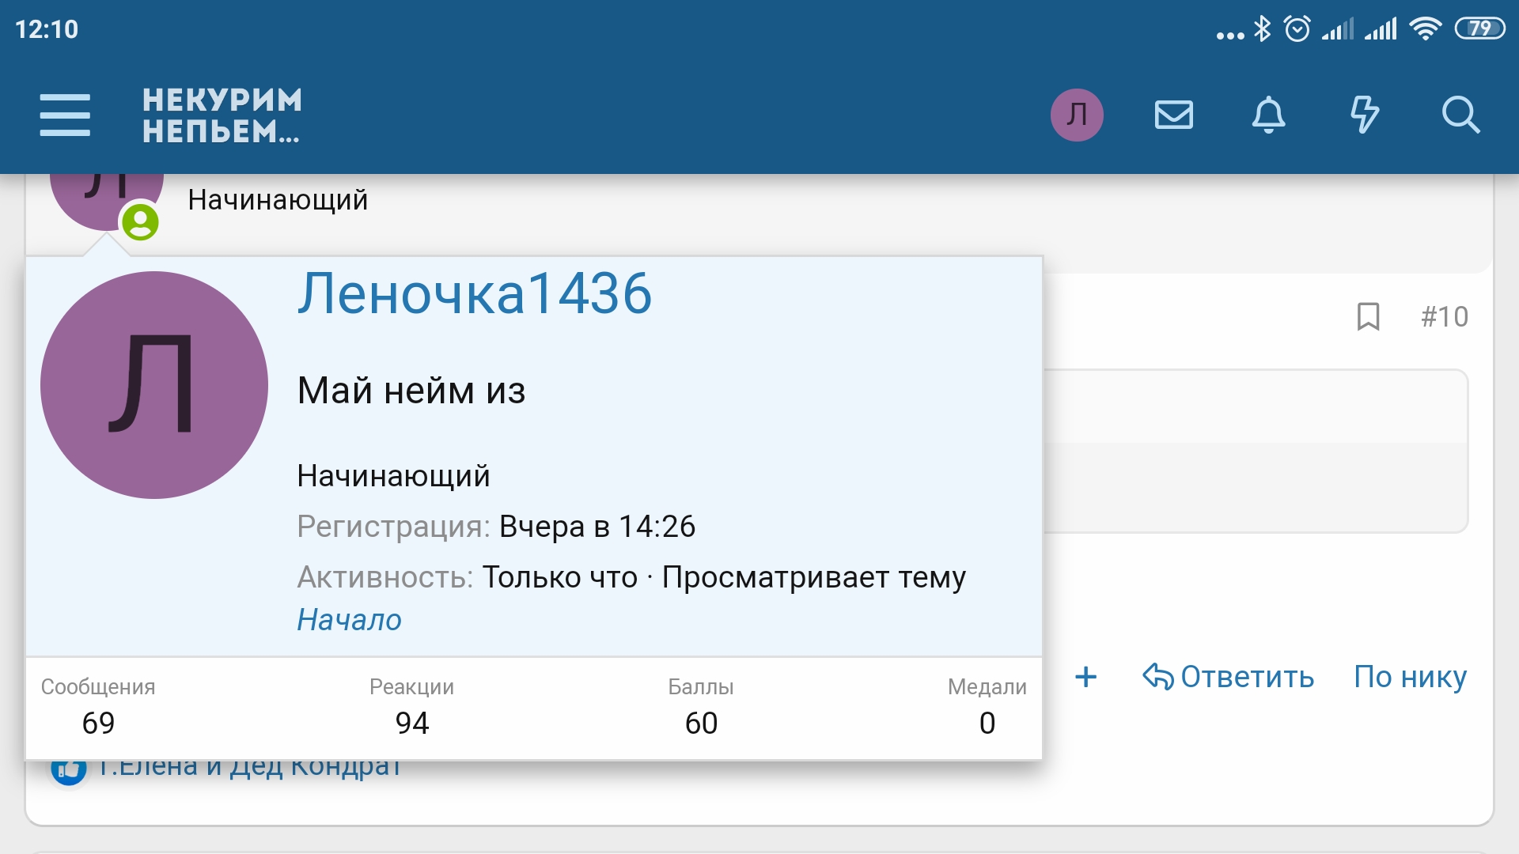Open post number #10 permalink
The width and height of the screenshot is (1519, 854).
[1444, 316]
